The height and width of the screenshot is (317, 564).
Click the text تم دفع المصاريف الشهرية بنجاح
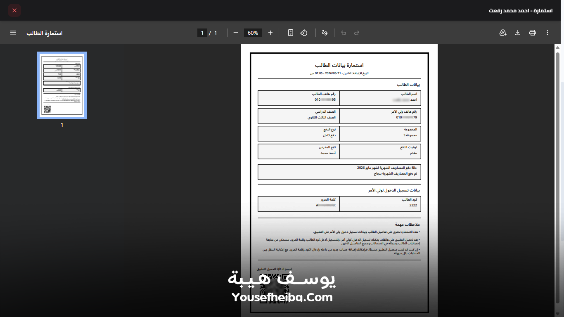pyautogui.click(x=396, y=174)
